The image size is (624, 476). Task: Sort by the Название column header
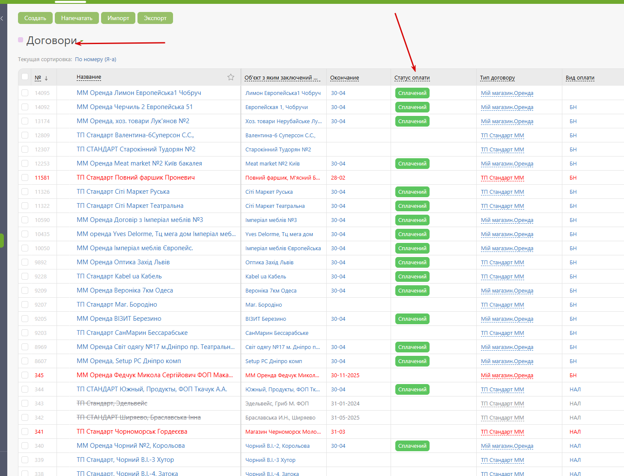pos(89,77)
